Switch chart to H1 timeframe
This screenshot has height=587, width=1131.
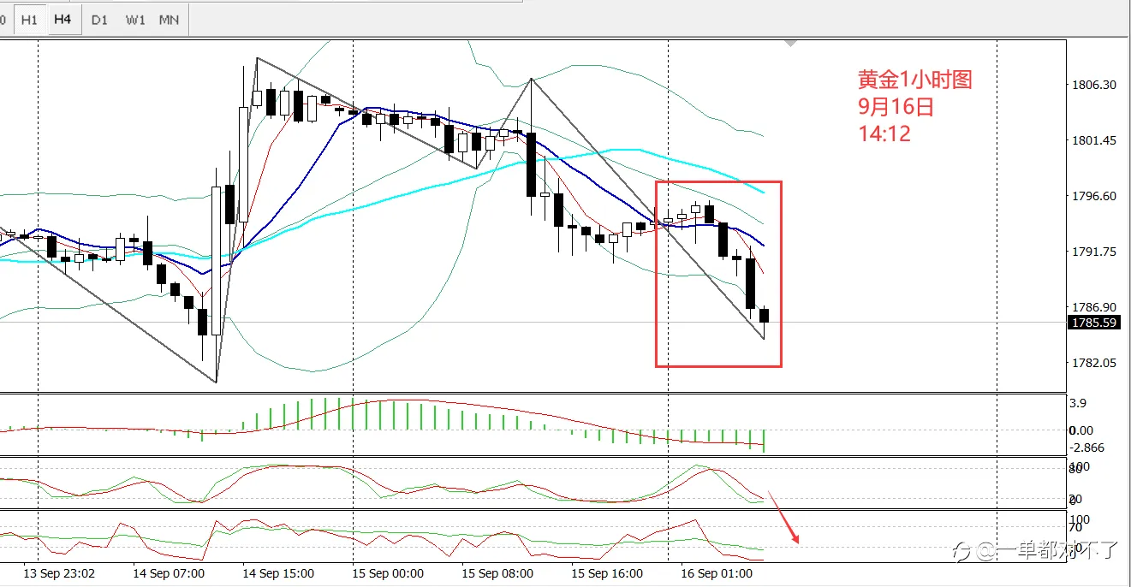tap(29, 19)
